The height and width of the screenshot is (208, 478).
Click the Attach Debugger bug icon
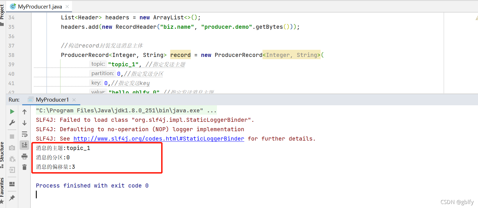click(x=12, y=159)
